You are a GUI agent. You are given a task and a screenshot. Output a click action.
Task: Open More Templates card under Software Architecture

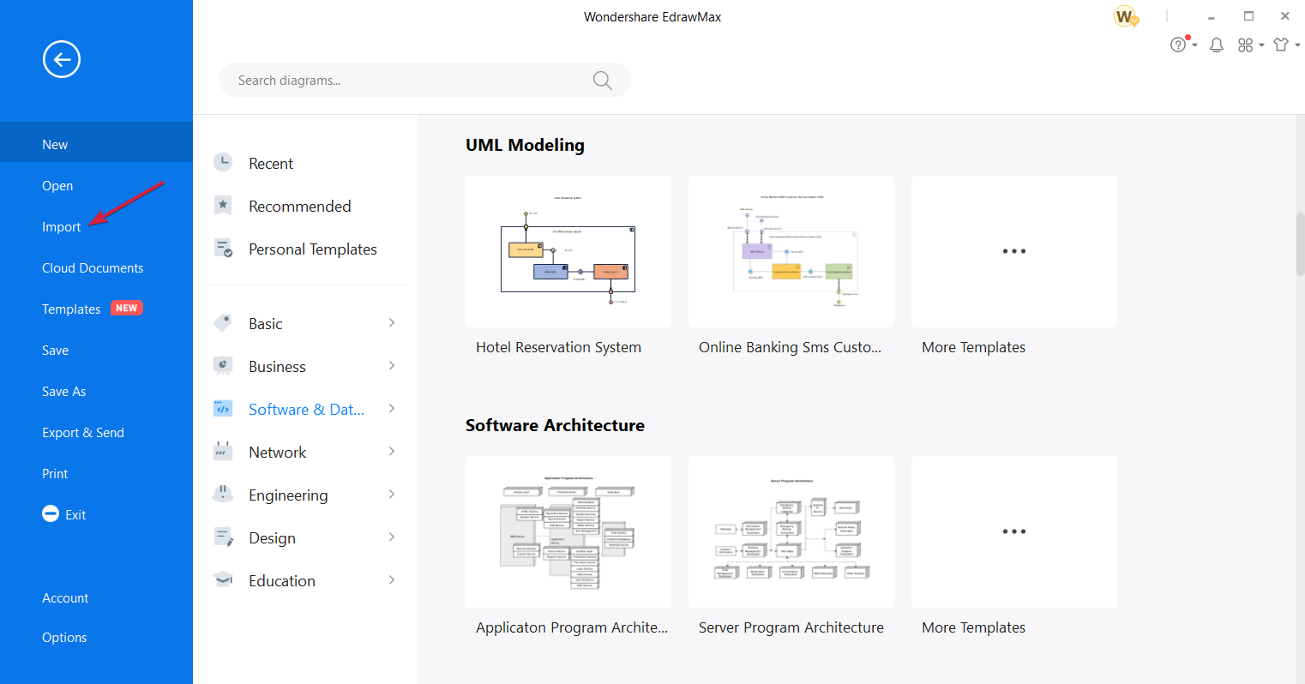1014,531
